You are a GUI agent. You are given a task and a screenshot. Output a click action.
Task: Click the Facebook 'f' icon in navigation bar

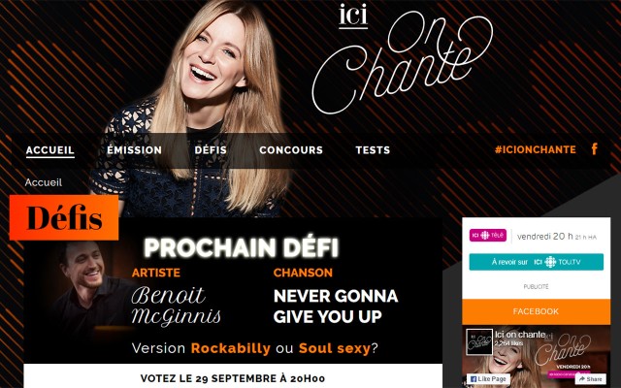594,148
